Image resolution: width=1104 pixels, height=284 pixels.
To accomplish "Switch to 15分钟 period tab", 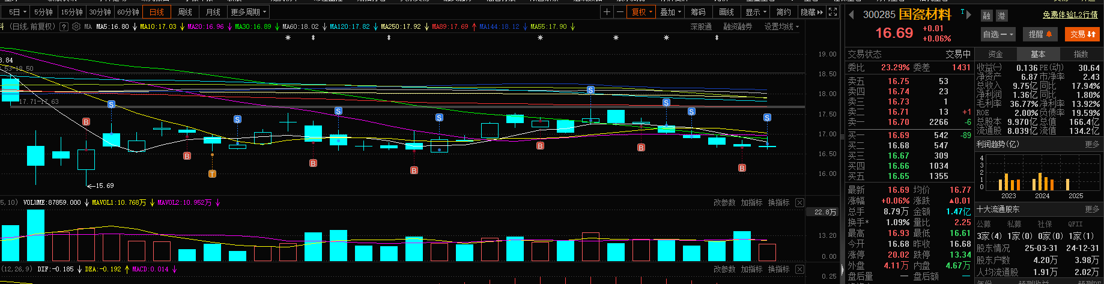I will click(x=71, y=12).
